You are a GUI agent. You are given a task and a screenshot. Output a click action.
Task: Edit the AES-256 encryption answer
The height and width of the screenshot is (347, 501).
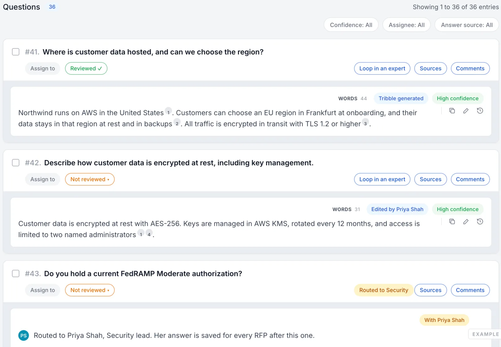click(466, 221)
